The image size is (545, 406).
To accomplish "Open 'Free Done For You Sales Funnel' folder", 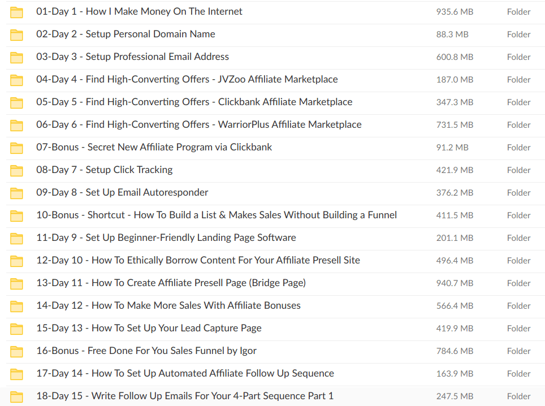I will click(146, 351).
